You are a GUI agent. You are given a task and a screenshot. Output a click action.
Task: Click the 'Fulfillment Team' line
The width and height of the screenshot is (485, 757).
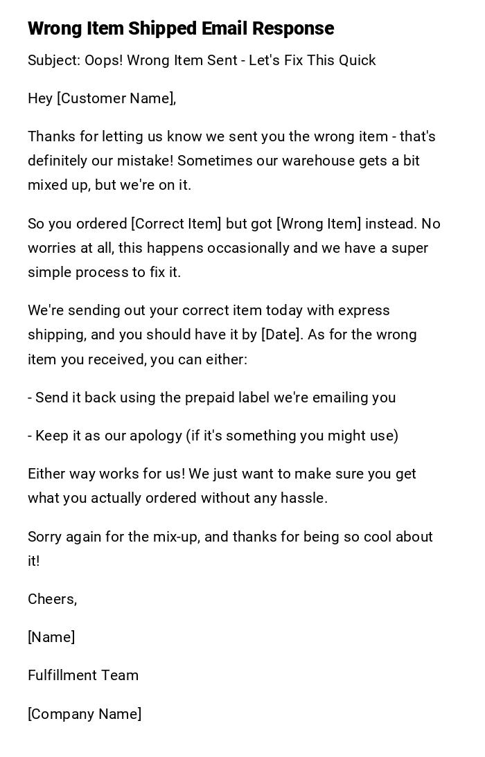click(x=83, y=675)
